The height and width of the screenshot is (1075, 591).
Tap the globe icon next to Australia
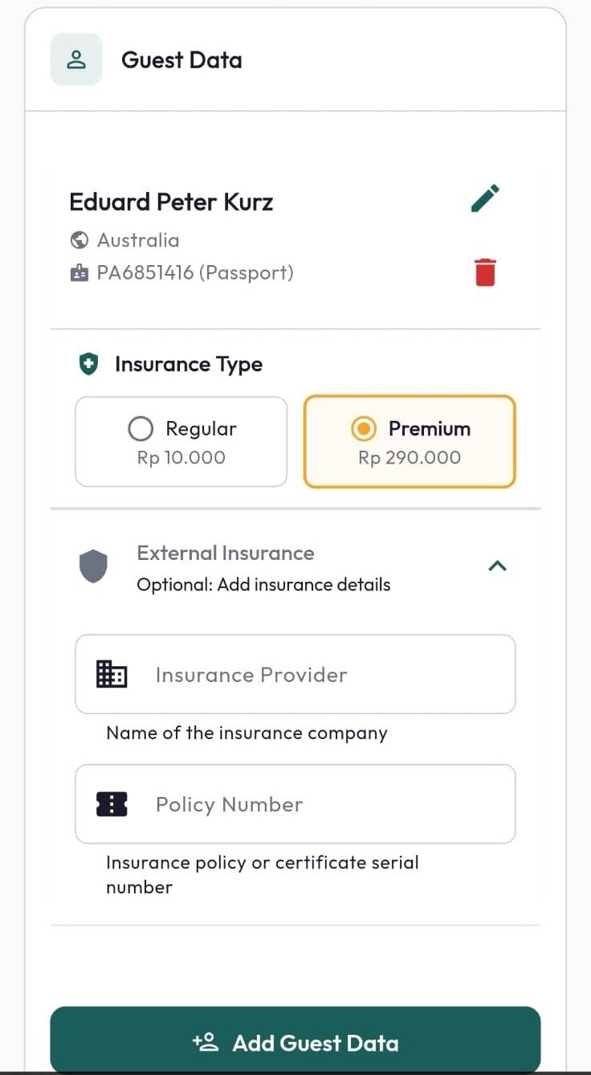pos(79,239)
